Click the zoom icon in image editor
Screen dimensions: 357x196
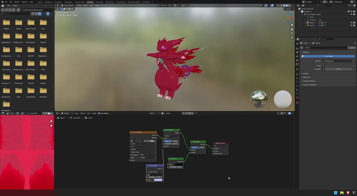coord(51,121)
